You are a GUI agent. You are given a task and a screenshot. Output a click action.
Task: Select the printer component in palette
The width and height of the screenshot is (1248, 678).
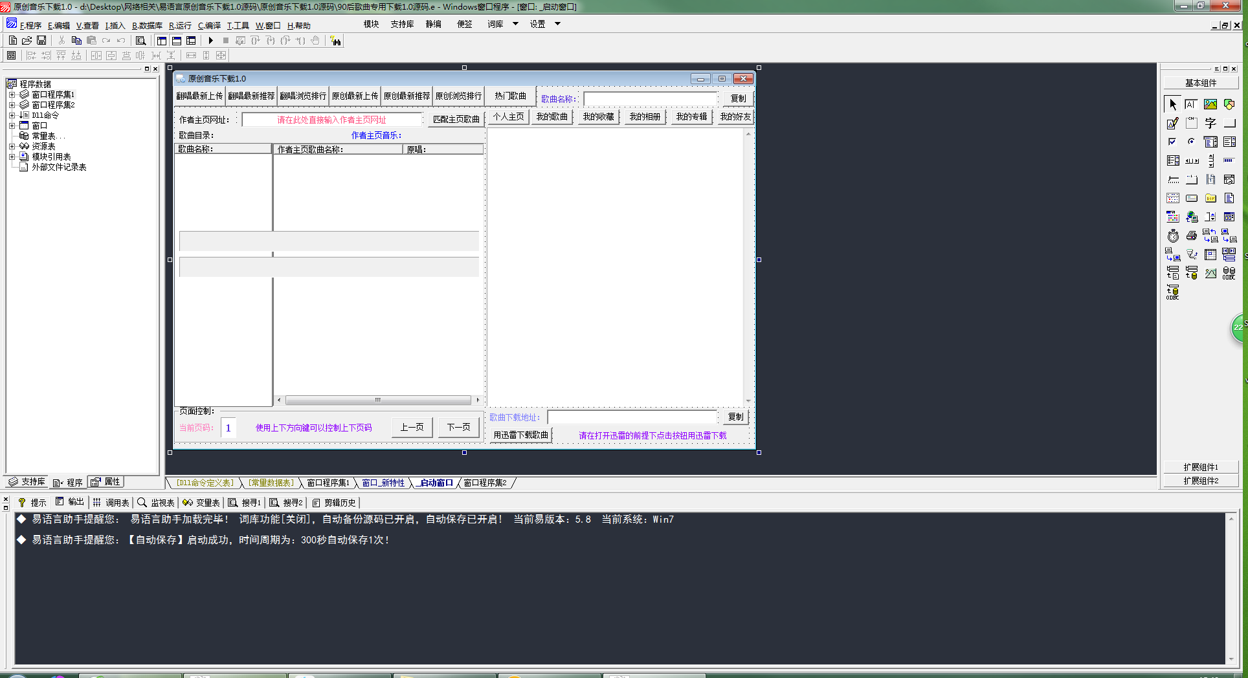[1191, 236]
